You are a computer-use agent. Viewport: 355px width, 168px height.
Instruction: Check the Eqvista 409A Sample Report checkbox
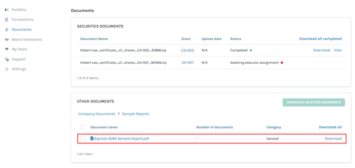[x=83, y=139]
